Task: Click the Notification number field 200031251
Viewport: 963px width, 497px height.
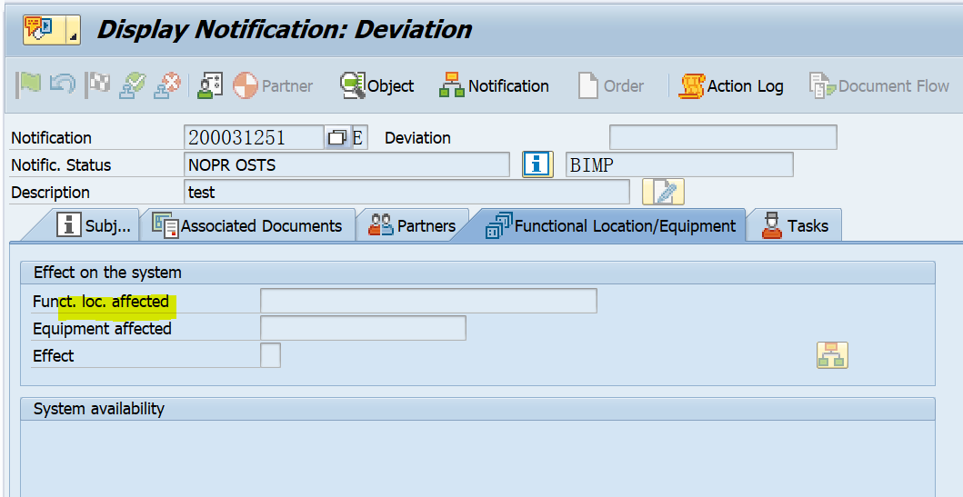Action: click(254, 137)
